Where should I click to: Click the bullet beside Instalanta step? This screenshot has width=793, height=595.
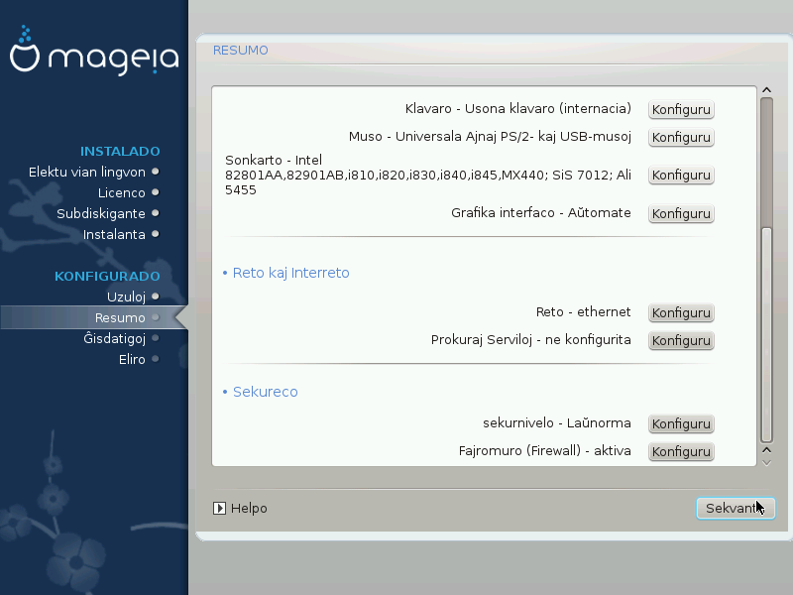(x=156, y=234)
